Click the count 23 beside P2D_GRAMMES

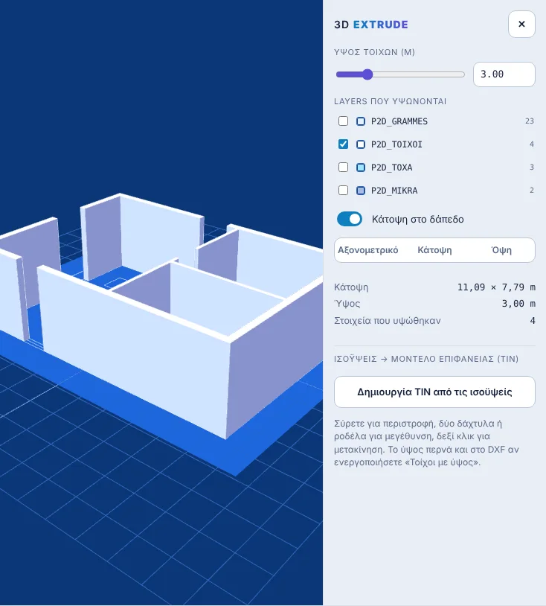coord(530,121)
